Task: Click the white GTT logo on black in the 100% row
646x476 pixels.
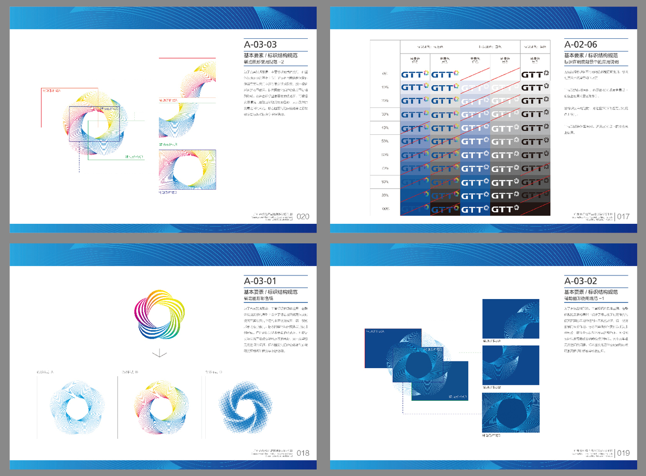Action: click(505, 209)
